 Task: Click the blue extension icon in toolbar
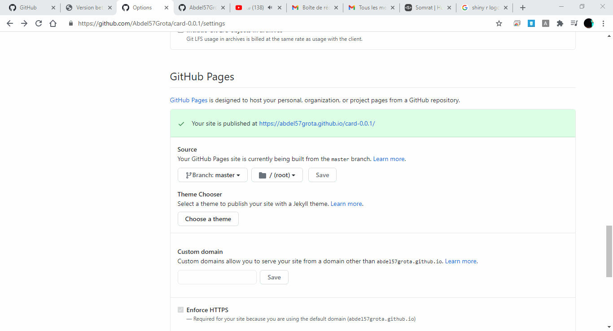click(x=531, y=23)
